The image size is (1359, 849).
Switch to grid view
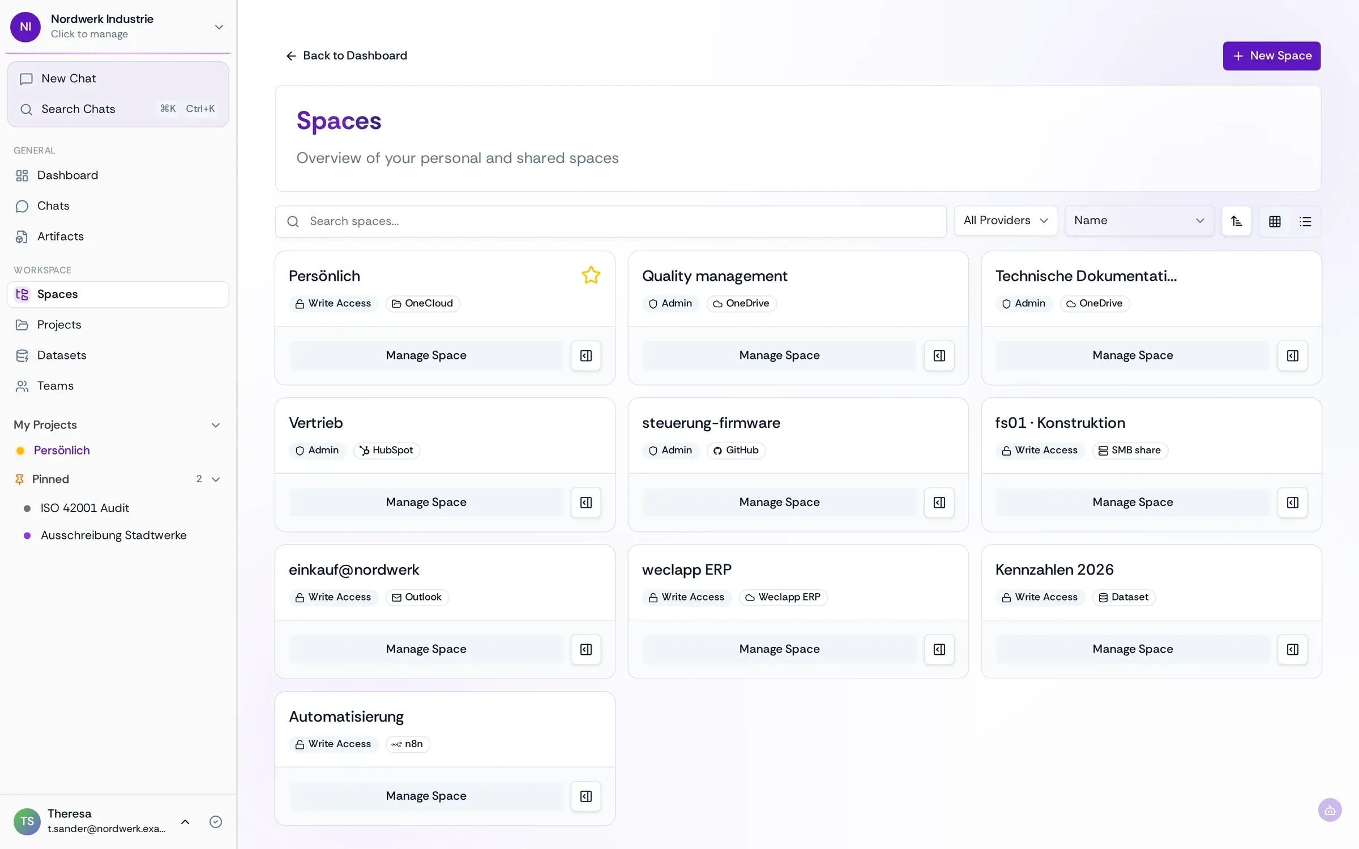tap(1275, 221)
